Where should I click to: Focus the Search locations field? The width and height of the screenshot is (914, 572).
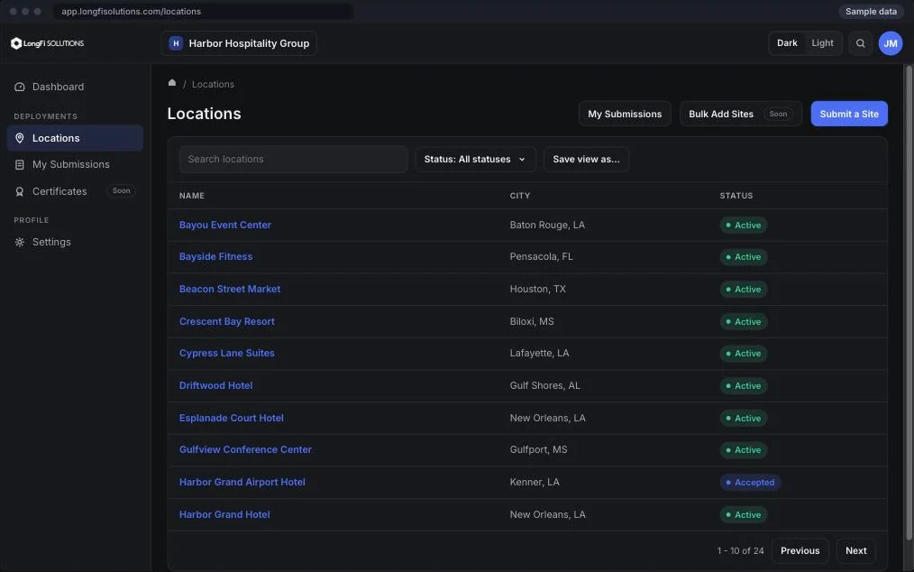(293, 160)
